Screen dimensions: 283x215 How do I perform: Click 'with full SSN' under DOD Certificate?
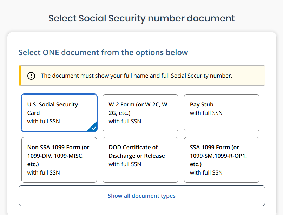(x=125, y=164)
